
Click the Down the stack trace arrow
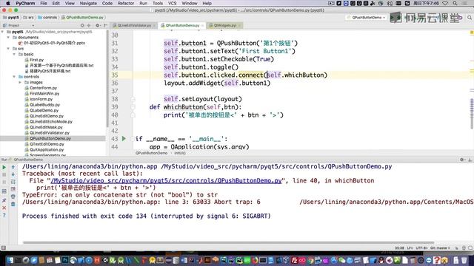tap(13, 174)
